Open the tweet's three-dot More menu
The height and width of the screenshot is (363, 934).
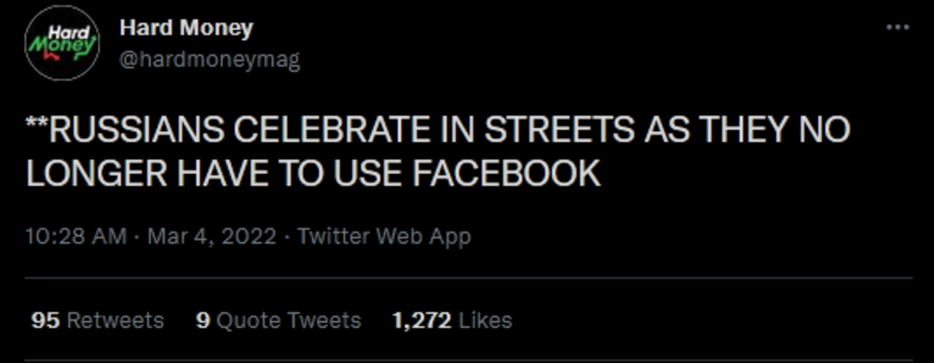(898, 27)
